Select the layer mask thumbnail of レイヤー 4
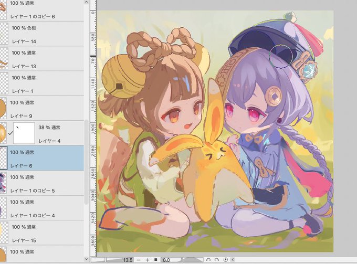Image resolution: width=357 pixels, height=264 pixels. pyautogui.click(x=24, y=133)
